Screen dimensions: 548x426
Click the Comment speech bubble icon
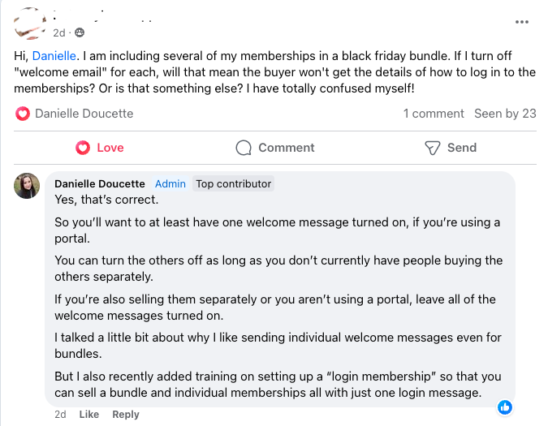click(244, 148)
